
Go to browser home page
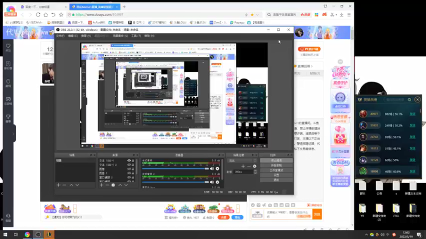(46, 15)
